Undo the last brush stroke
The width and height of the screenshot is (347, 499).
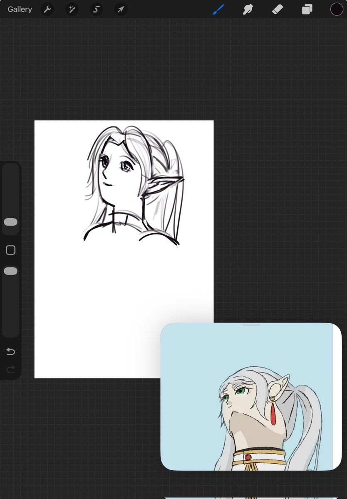[10, 351]
